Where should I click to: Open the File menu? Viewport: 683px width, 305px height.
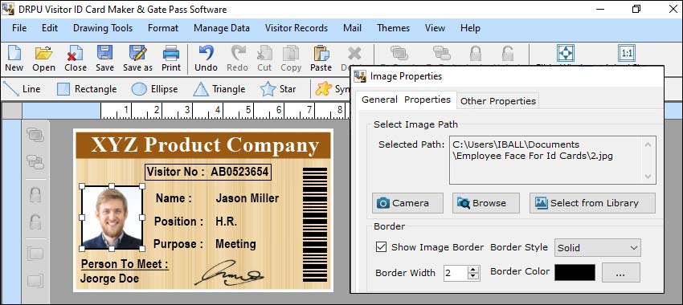(19, 28)
